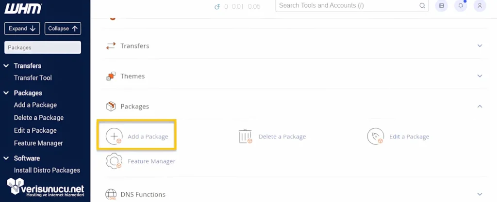This screenshot has width=497, height=202.
Task: Collapse the Packages section chevron
Action: click(480, 106)
